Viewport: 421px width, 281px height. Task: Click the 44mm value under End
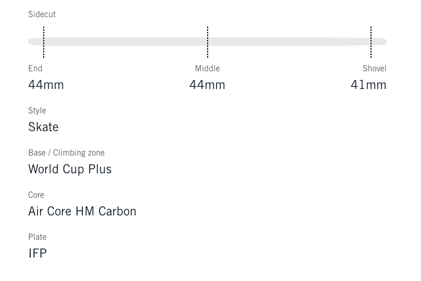click(x=46, y=85)
